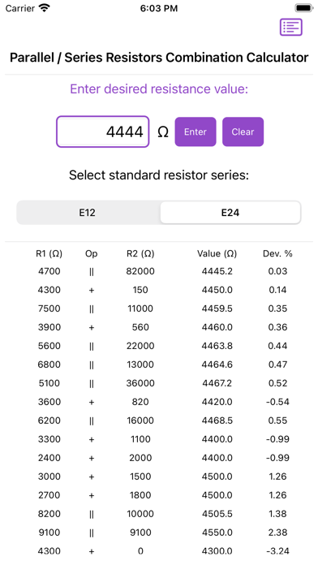Select the row with value 4505.5

[x=159, y=514]
